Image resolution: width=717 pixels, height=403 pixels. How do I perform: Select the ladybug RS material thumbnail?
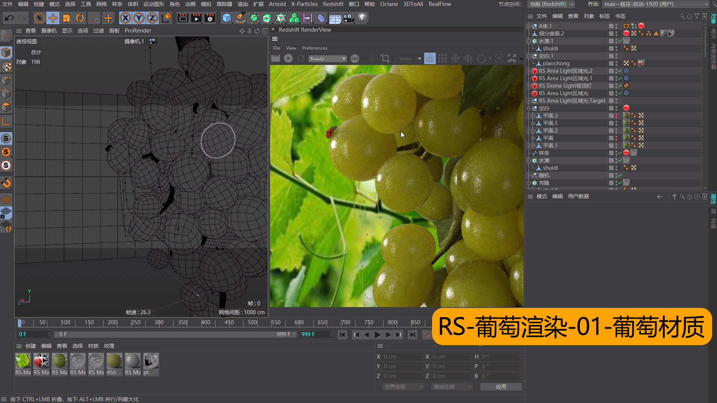[x=41, y=361]
